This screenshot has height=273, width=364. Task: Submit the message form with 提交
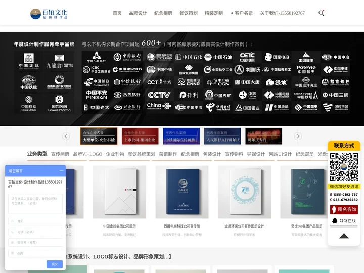coord(55,264)
